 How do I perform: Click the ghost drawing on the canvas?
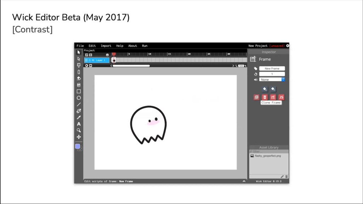point(149,125)
